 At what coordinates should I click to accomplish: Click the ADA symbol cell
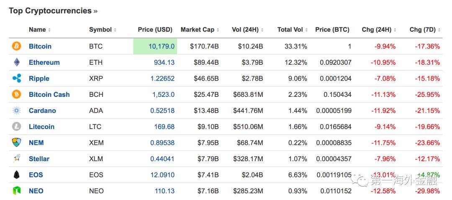[96, 111]
